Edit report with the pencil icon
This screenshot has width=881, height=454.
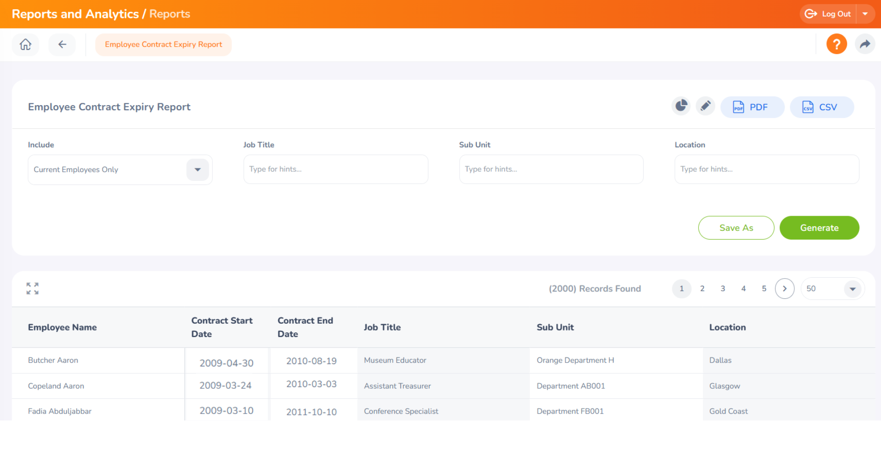[705, 106]
